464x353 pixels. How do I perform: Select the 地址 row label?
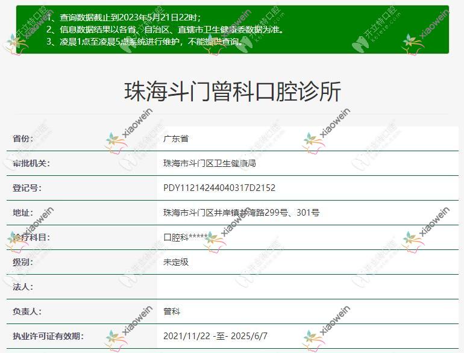(x=23, y=213)
